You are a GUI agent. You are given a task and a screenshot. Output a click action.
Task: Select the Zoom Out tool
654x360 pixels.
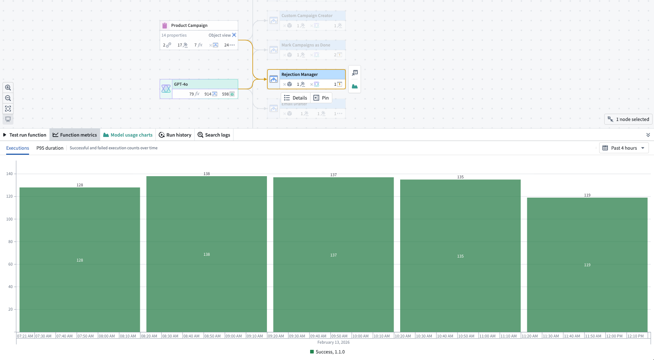click(x=8, y=98)
